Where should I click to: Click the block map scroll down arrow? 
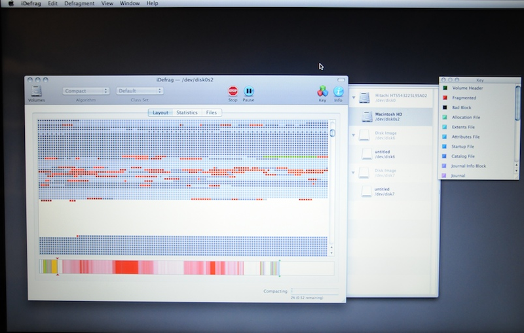coord(331,253)
